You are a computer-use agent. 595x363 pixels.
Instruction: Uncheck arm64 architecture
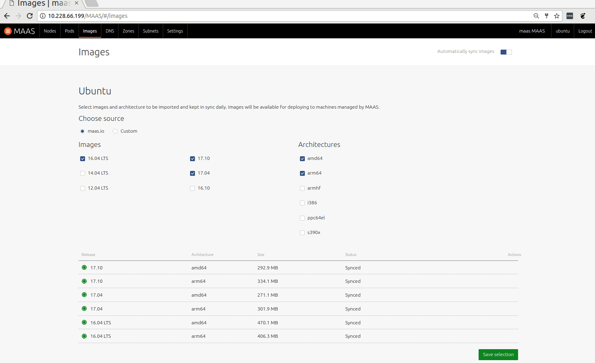click(302, 173)
